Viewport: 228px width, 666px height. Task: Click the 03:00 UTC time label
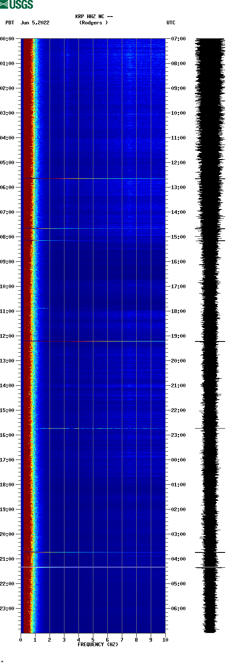pos(178,534)
